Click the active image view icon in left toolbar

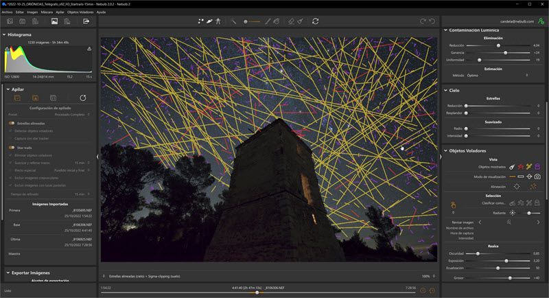tap(55, 21)
